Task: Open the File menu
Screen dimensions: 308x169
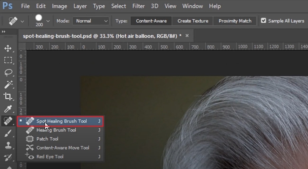Action: (25, 6)
